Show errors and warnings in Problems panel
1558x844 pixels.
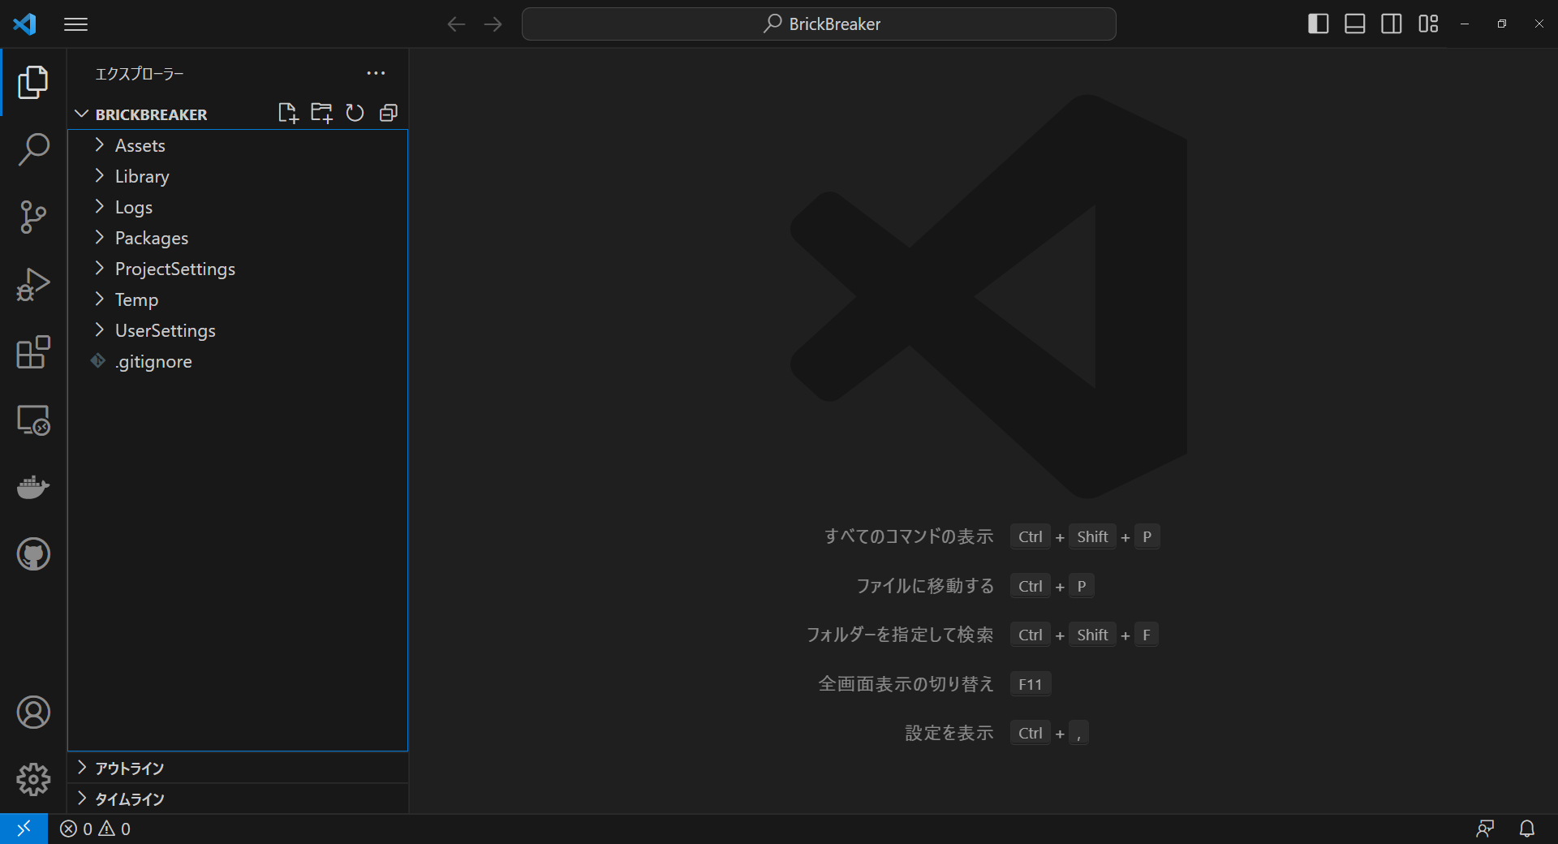point(95,829)
